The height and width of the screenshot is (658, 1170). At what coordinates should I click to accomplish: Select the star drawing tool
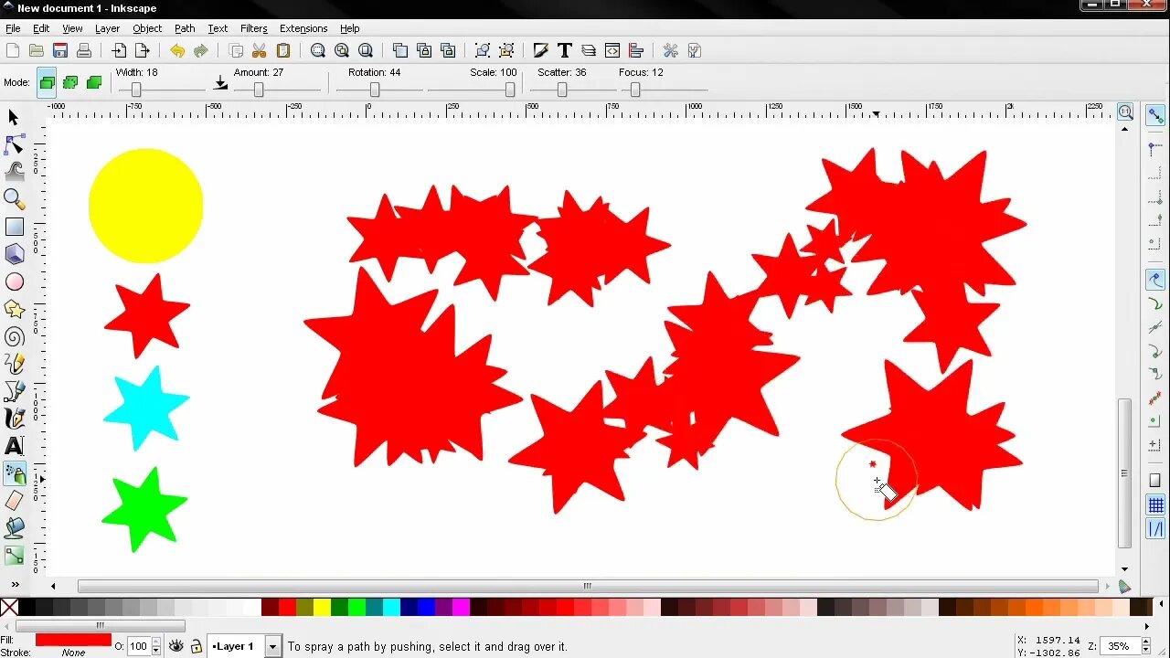[x=14, y=309]
